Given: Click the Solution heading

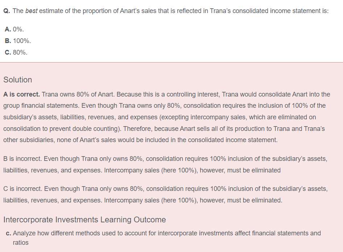Looking at the screenshot, I should (x=17, y=80).
